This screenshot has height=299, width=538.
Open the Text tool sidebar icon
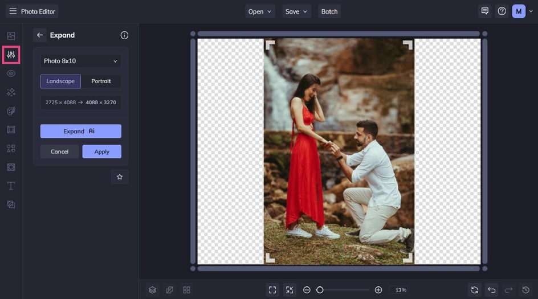pos(11,186)
